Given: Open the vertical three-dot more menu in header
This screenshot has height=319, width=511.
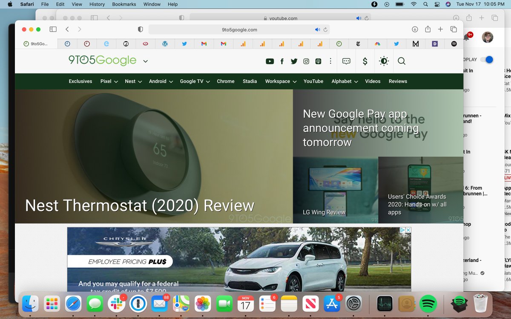Looking at the screenshot, I should coord(330,61).
